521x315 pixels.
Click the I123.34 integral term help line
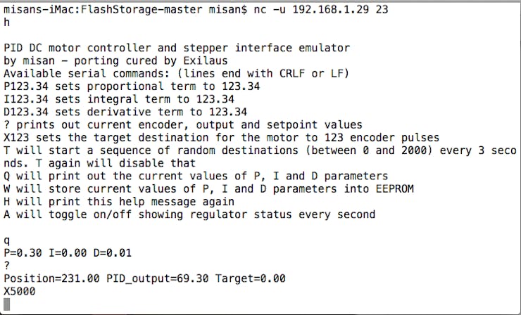point(119,99)
